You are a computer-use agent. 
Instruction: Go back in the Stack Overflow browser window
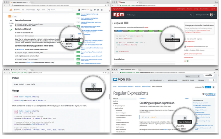tap(4, 5)
